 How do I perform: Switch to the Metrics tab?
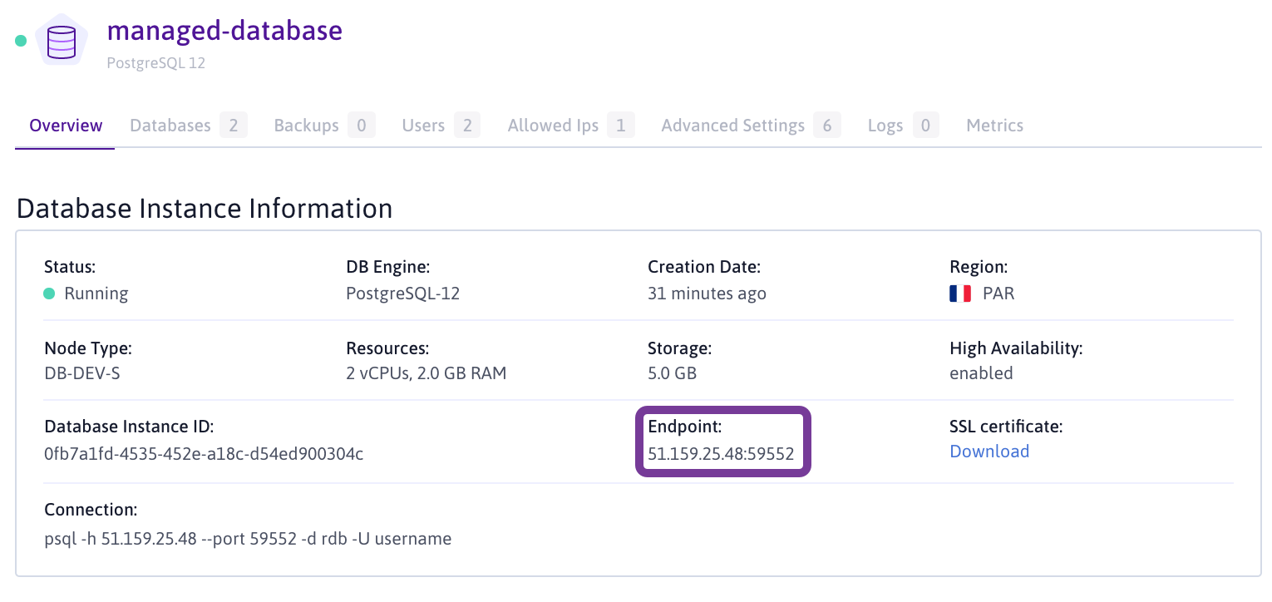pyautogui.click(x=994, y=126)
